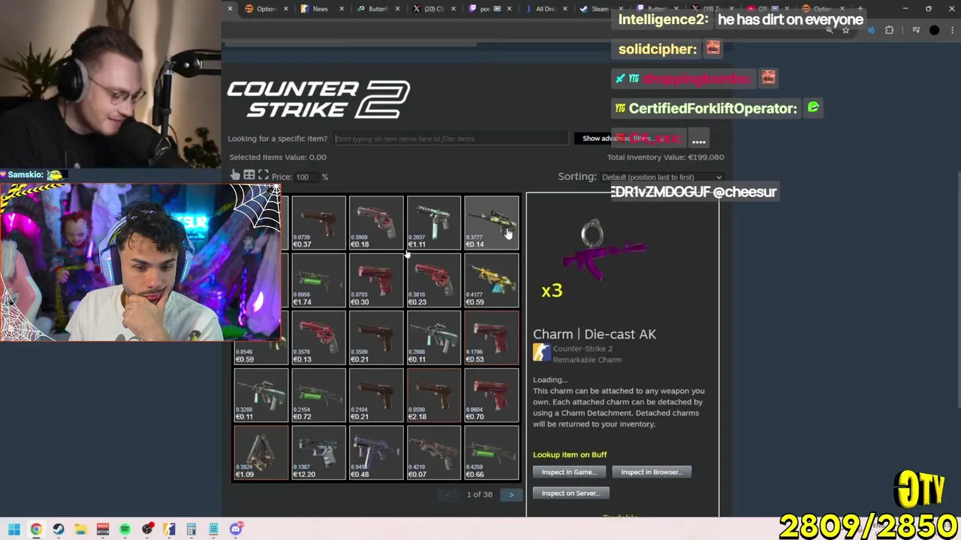Select the pistol priced €0.70
The height and width of the screenshot is (540, 961).
(x=491, y=395)
